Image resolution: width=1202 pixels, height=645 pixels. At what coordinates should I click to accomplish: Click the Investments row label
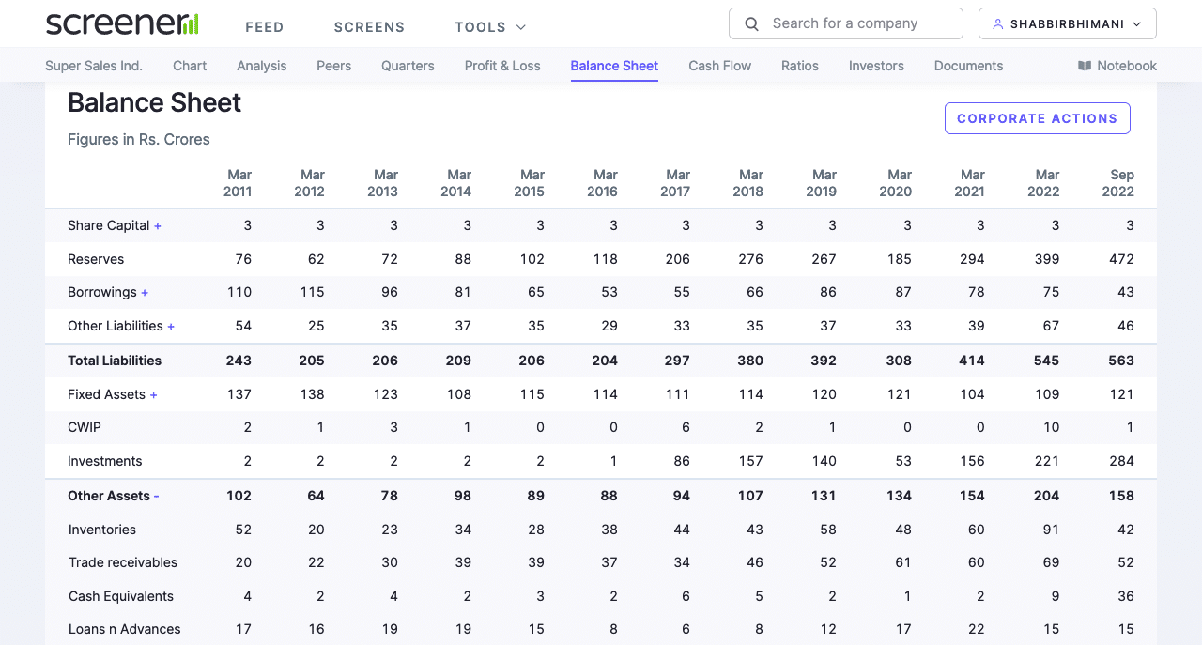coord(105,461)
